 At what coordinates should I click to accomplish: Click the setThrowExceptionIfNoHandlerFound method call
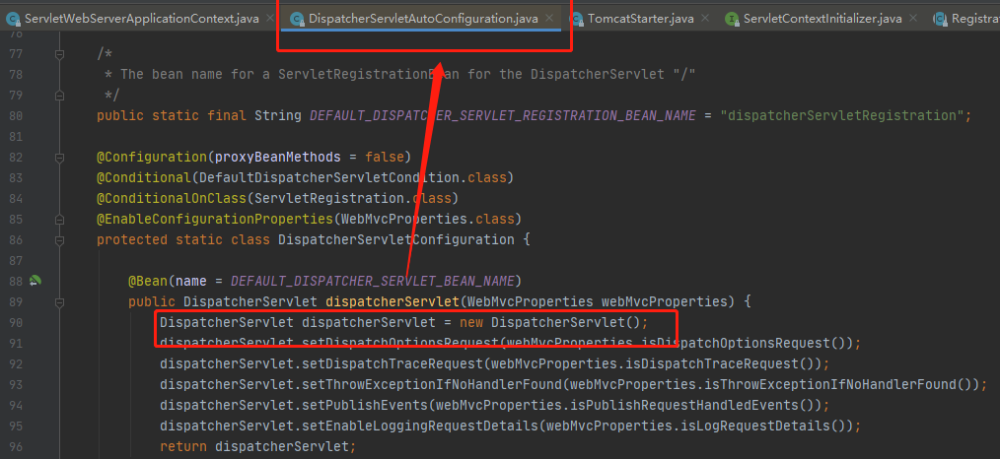point(432,384)
